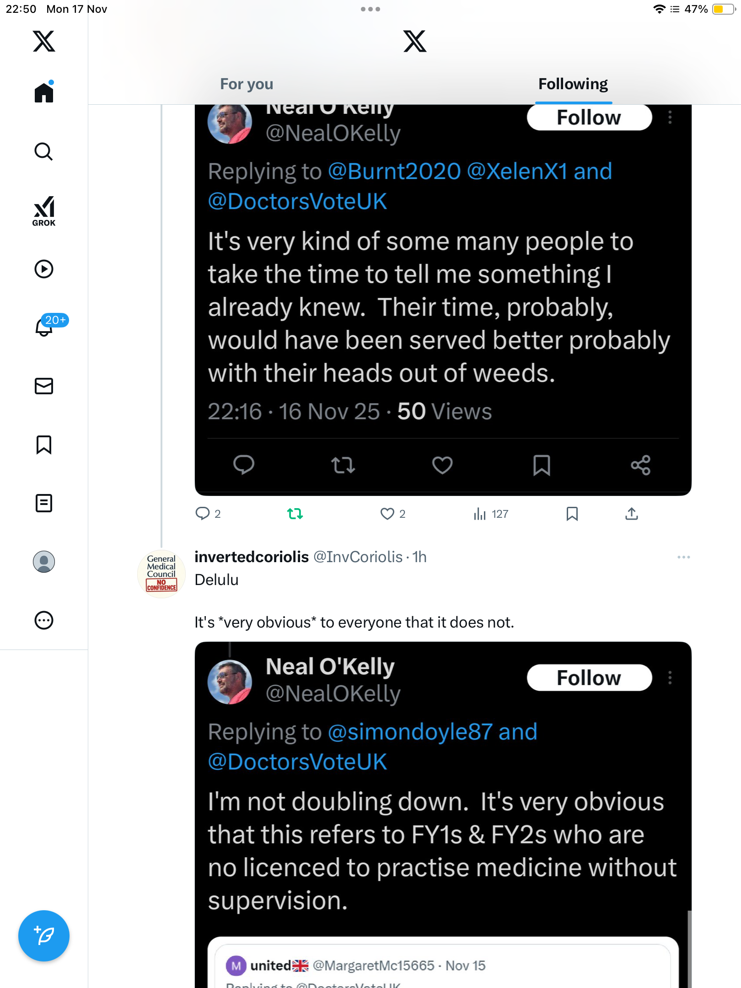This screenshot has width=741, height=988.
Task: Open more options on invertedcoriolis post
Action: pos(683,557)
